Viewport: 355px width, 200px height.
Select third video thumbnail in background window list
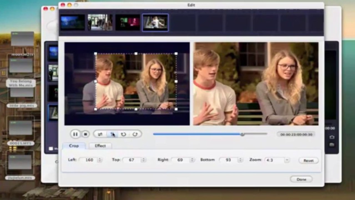[x=53, y=92]
